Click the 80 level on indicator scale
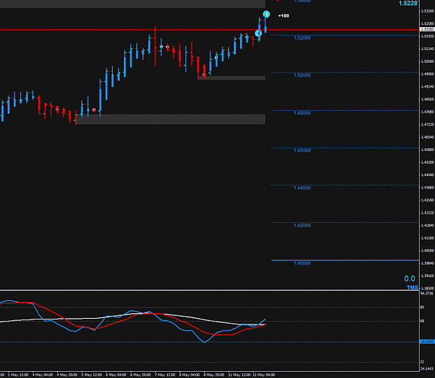This screenshot has height=378, width=435. coord(422,307)
